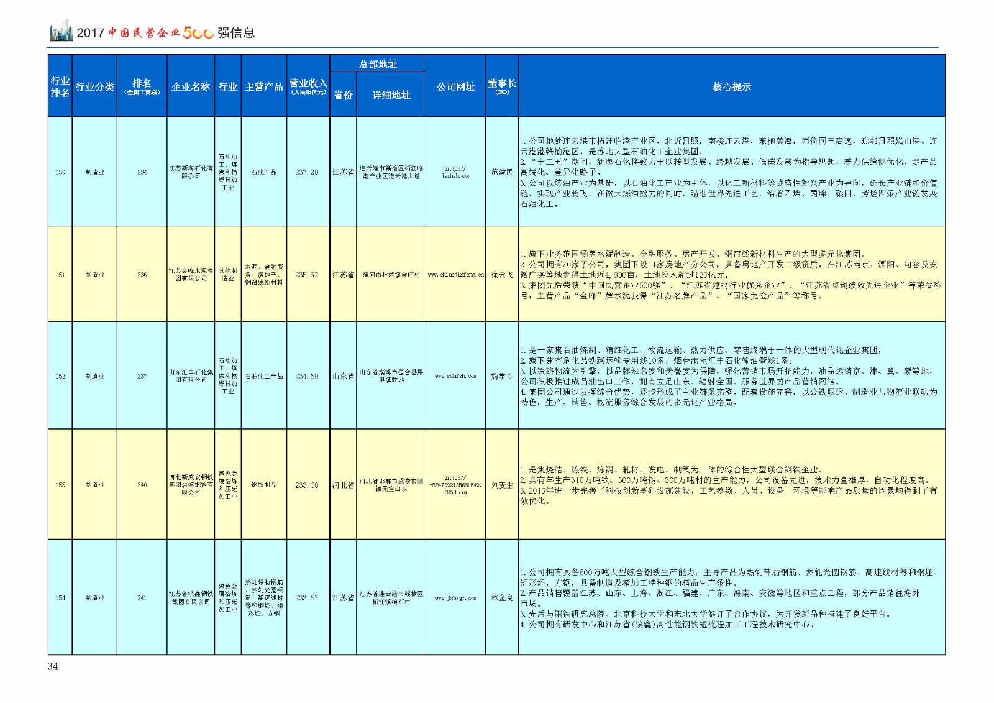994x703 pixels.
Task: Select industry rank cell 152
Action: 60,376
